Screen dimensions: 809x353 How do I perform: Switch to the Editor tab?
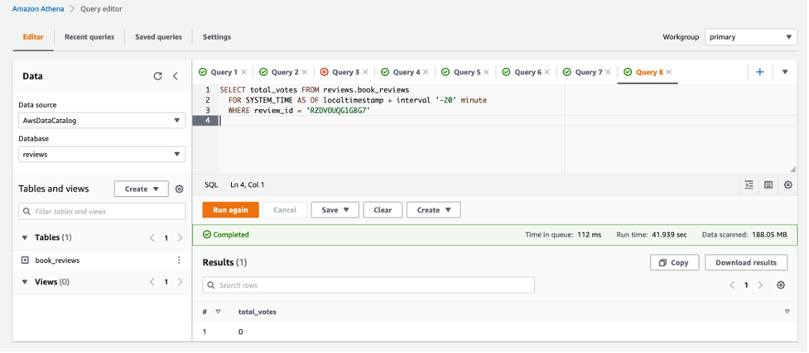(34, 37)
